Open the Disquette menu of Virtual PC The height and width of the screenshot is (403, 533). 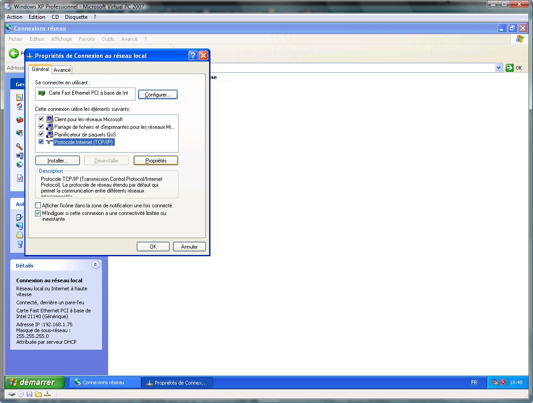pos(76,17)
